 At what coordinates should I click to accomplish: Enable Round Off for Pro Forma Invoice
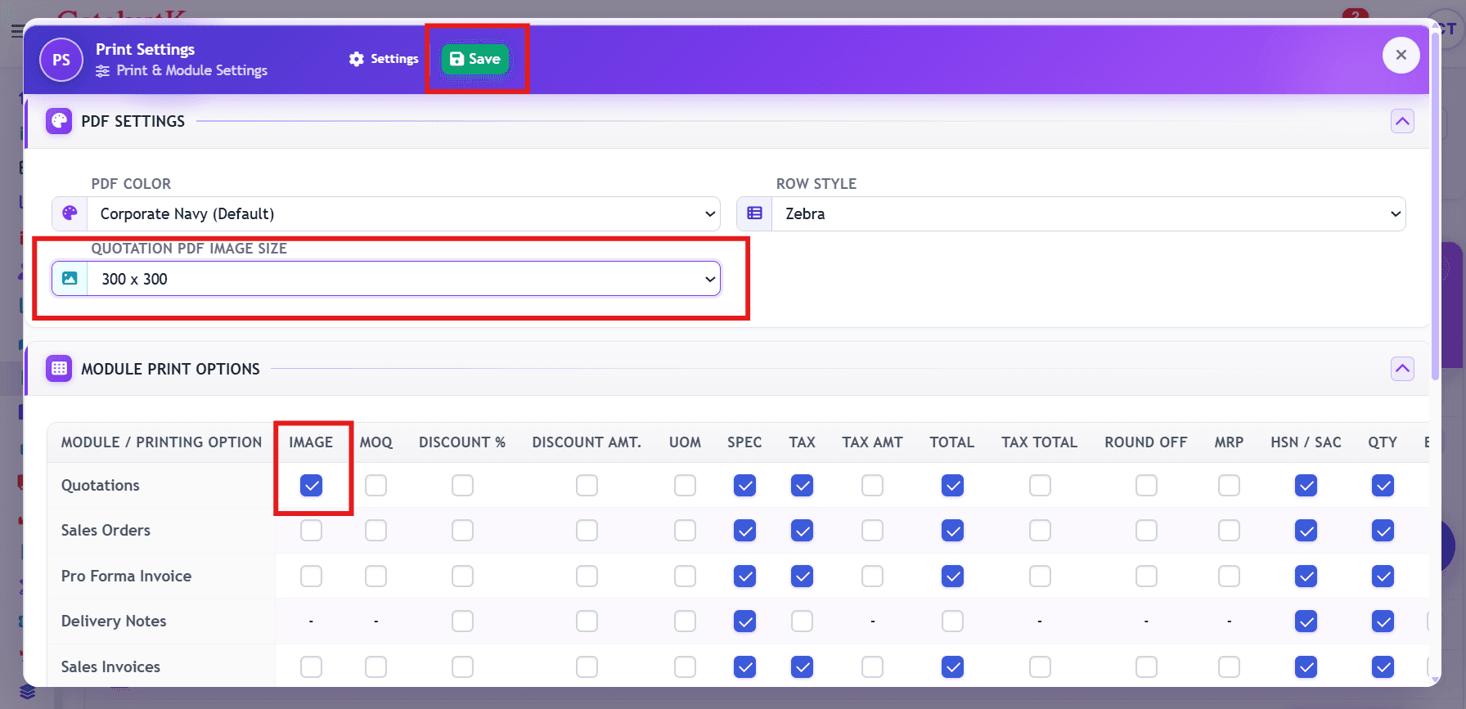(1146, 577)
